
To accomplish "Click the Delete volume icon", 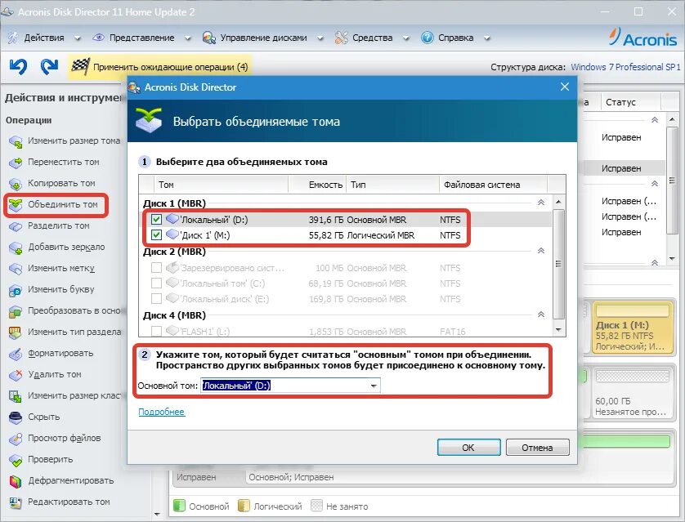I will click(16, 375).
